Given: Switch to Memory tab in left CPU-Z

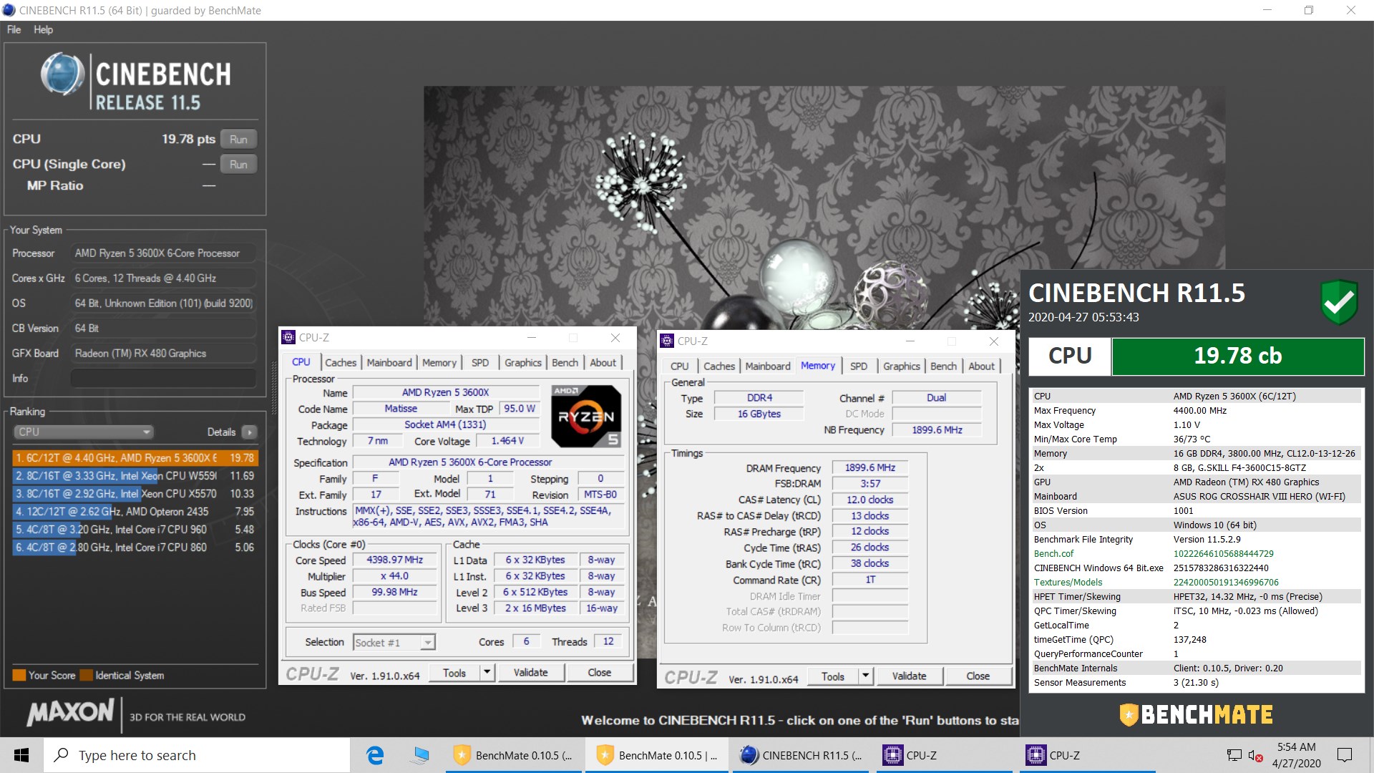Looking at the screenshot, I should (x=439, y=363).
